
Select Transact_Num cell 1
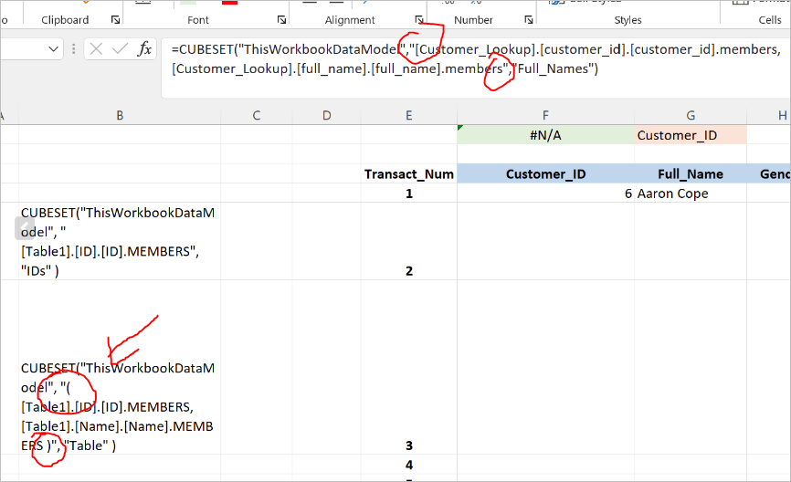point(408,194)
